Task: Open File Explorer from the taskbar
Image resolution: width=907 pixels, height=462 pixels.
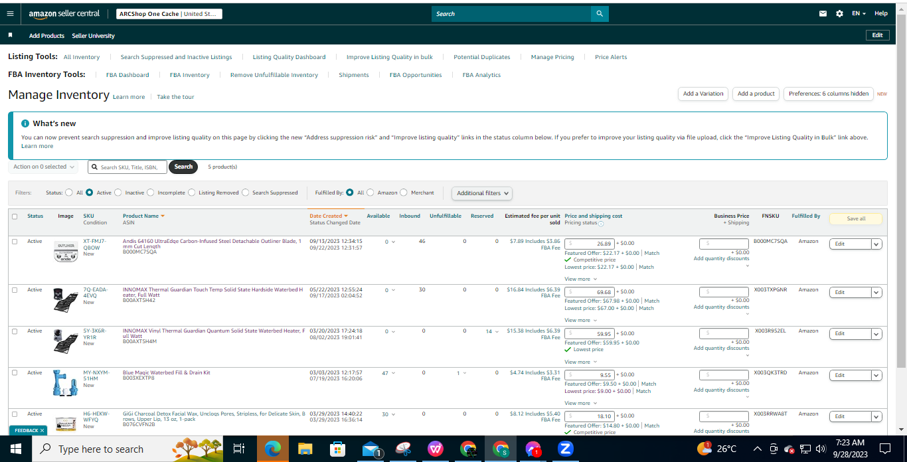Action: 305,449
